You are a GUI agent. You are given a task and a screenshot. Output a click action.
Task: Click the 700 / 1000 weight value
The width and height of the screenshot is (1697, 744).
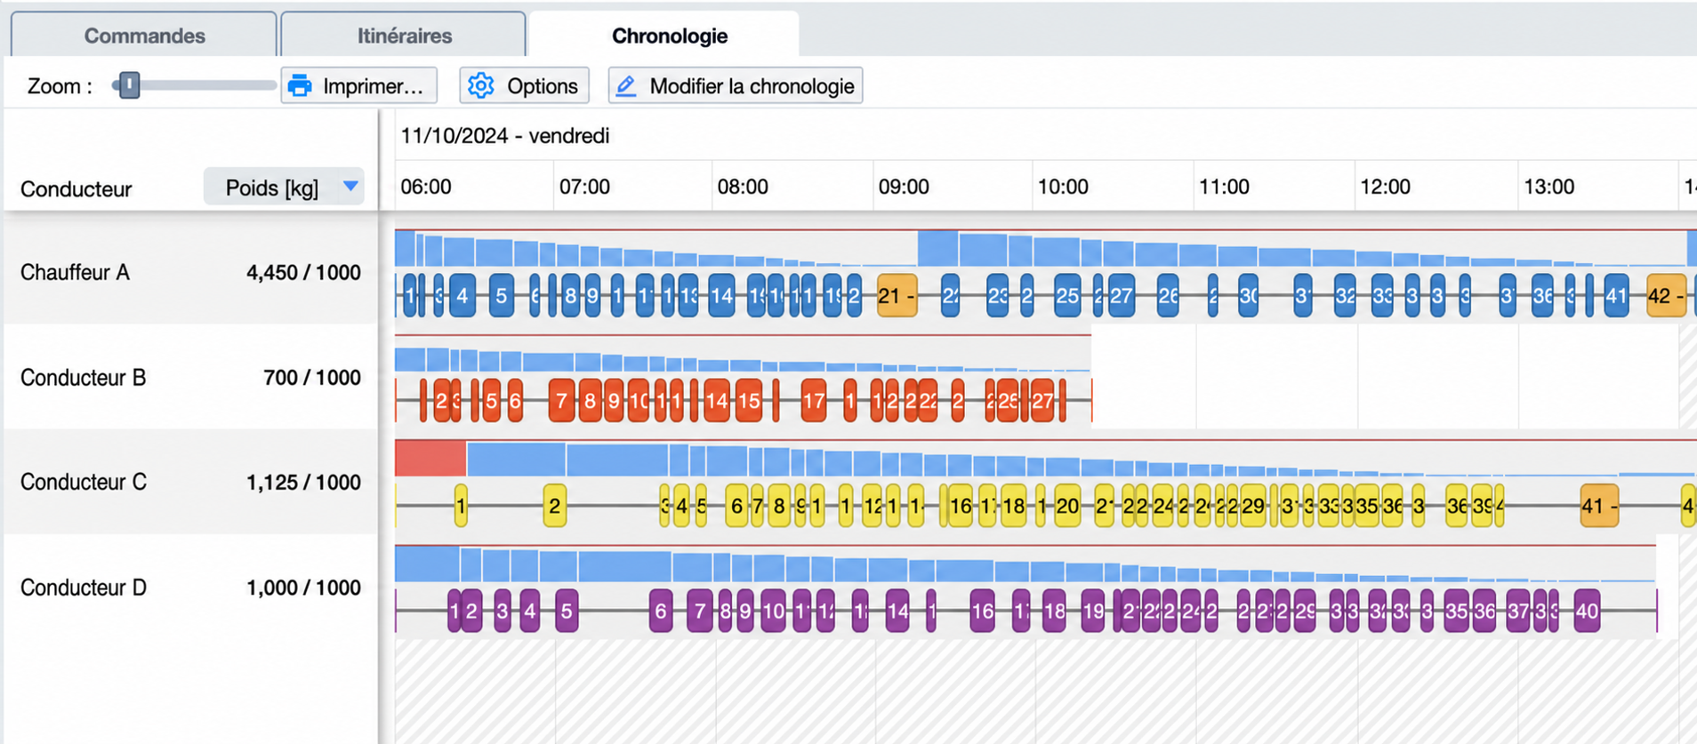coord(312,378)
